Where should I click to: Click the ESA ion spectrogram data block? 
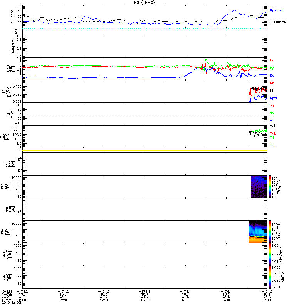point(259,186)
